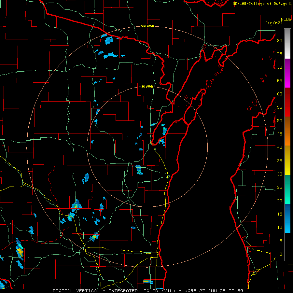293x293 pixels.
Task: Click the legend value 35
Action: pyautogui.click(x=280, y=161)
